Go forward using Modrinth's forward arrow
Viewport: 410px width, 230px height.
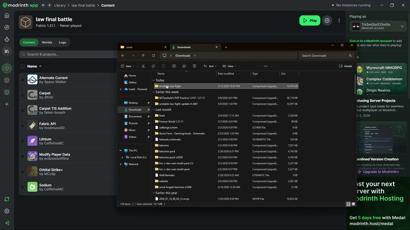[x=49, y=5]
